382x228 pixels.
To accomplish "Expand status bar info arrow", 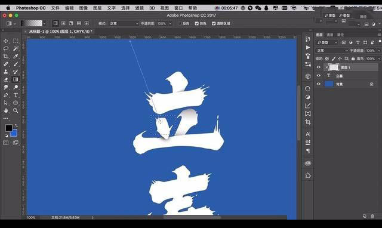I will coord(93,217).
